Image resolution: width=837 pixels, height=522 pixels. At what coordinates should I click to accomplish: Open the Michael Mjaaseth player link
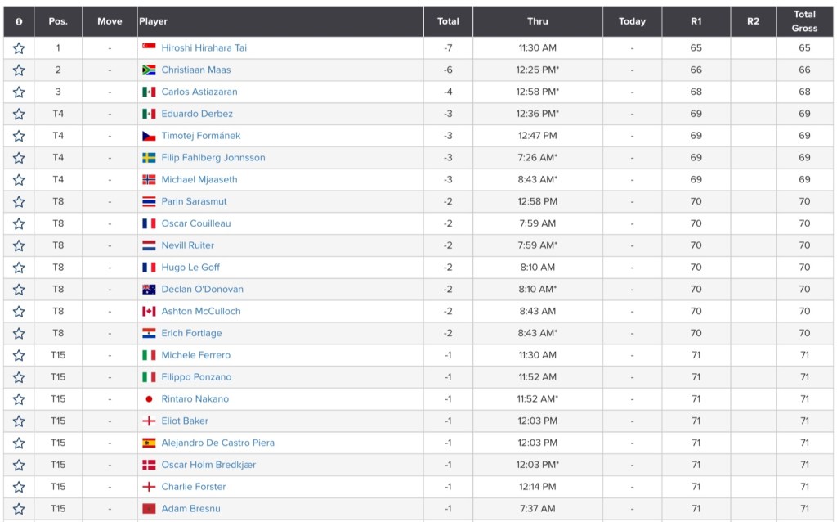199,180
